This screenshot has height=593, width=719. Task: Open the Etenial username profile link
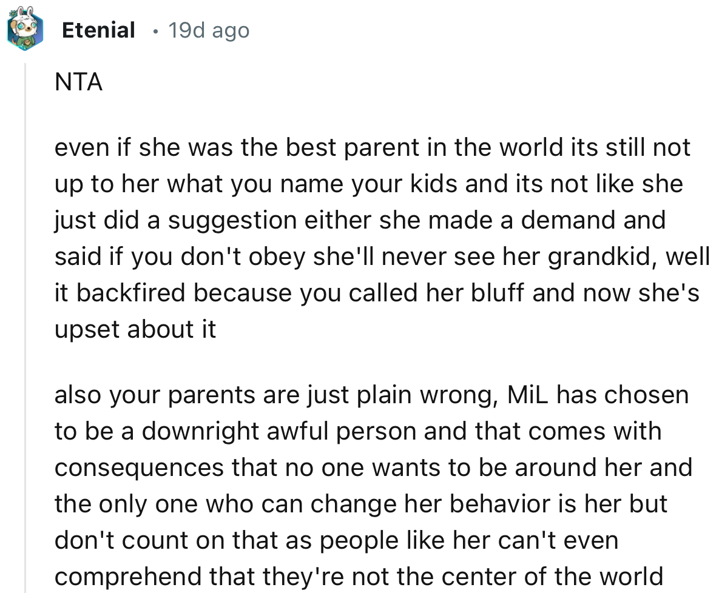click(x=98, y=30)
